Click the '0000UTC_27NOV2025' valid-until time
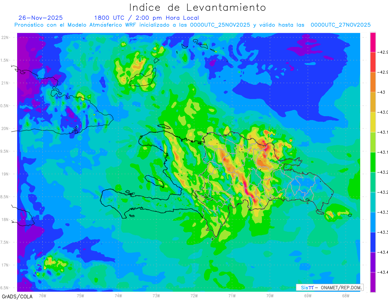388x300 pixels. coord(340,25)
